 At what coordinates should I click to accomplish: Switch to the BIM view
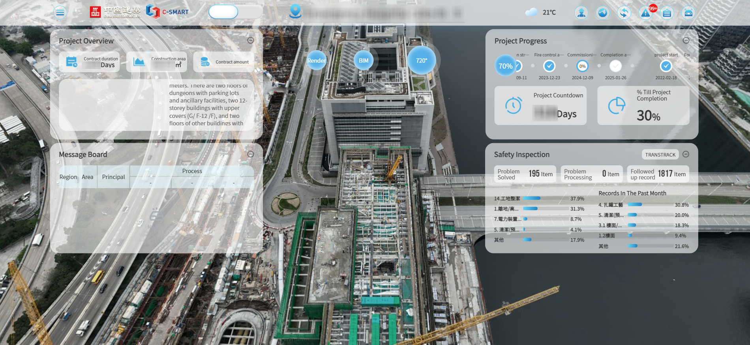click(x=364, y=60)
